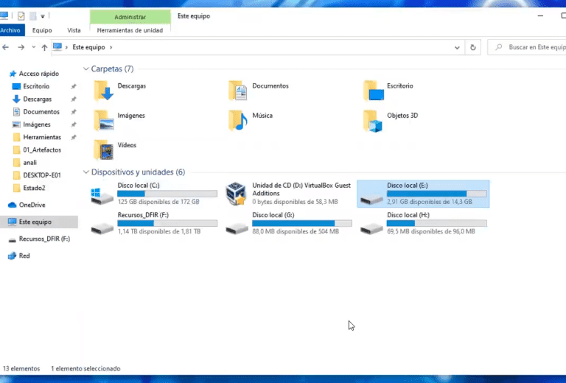Click the OneDrive cloud icon in sidebar
The height and width of the screenshot is (383, 566).
coord(13,205)
